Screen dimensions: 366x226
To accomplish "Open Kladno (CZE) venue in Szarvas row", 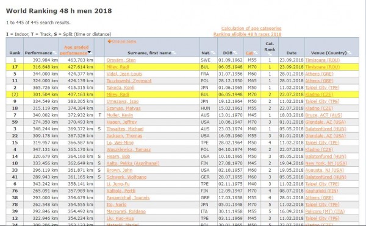I will point(319,108).
